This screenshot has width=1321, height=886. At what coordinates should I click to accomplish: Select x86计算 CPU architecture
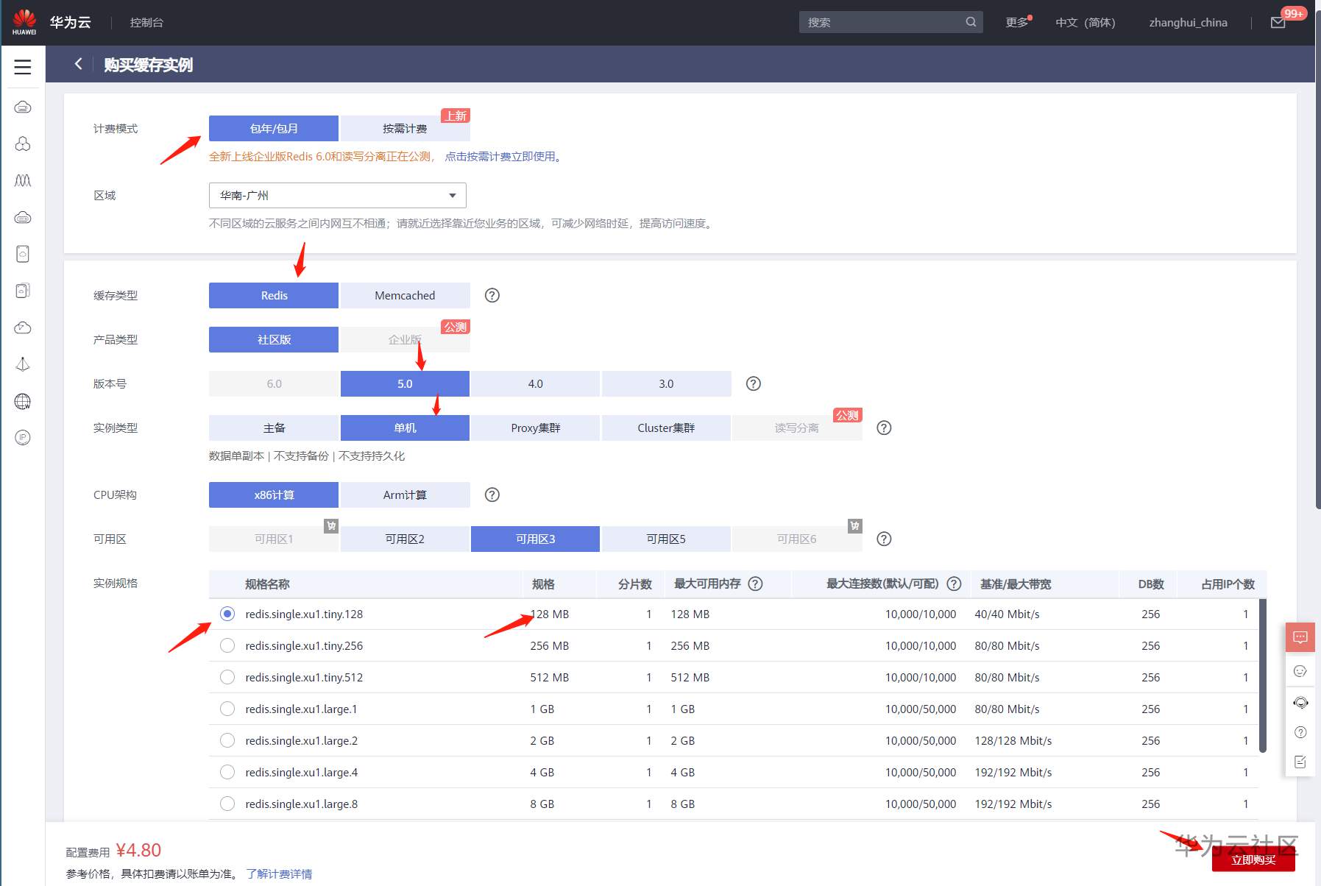274,495
